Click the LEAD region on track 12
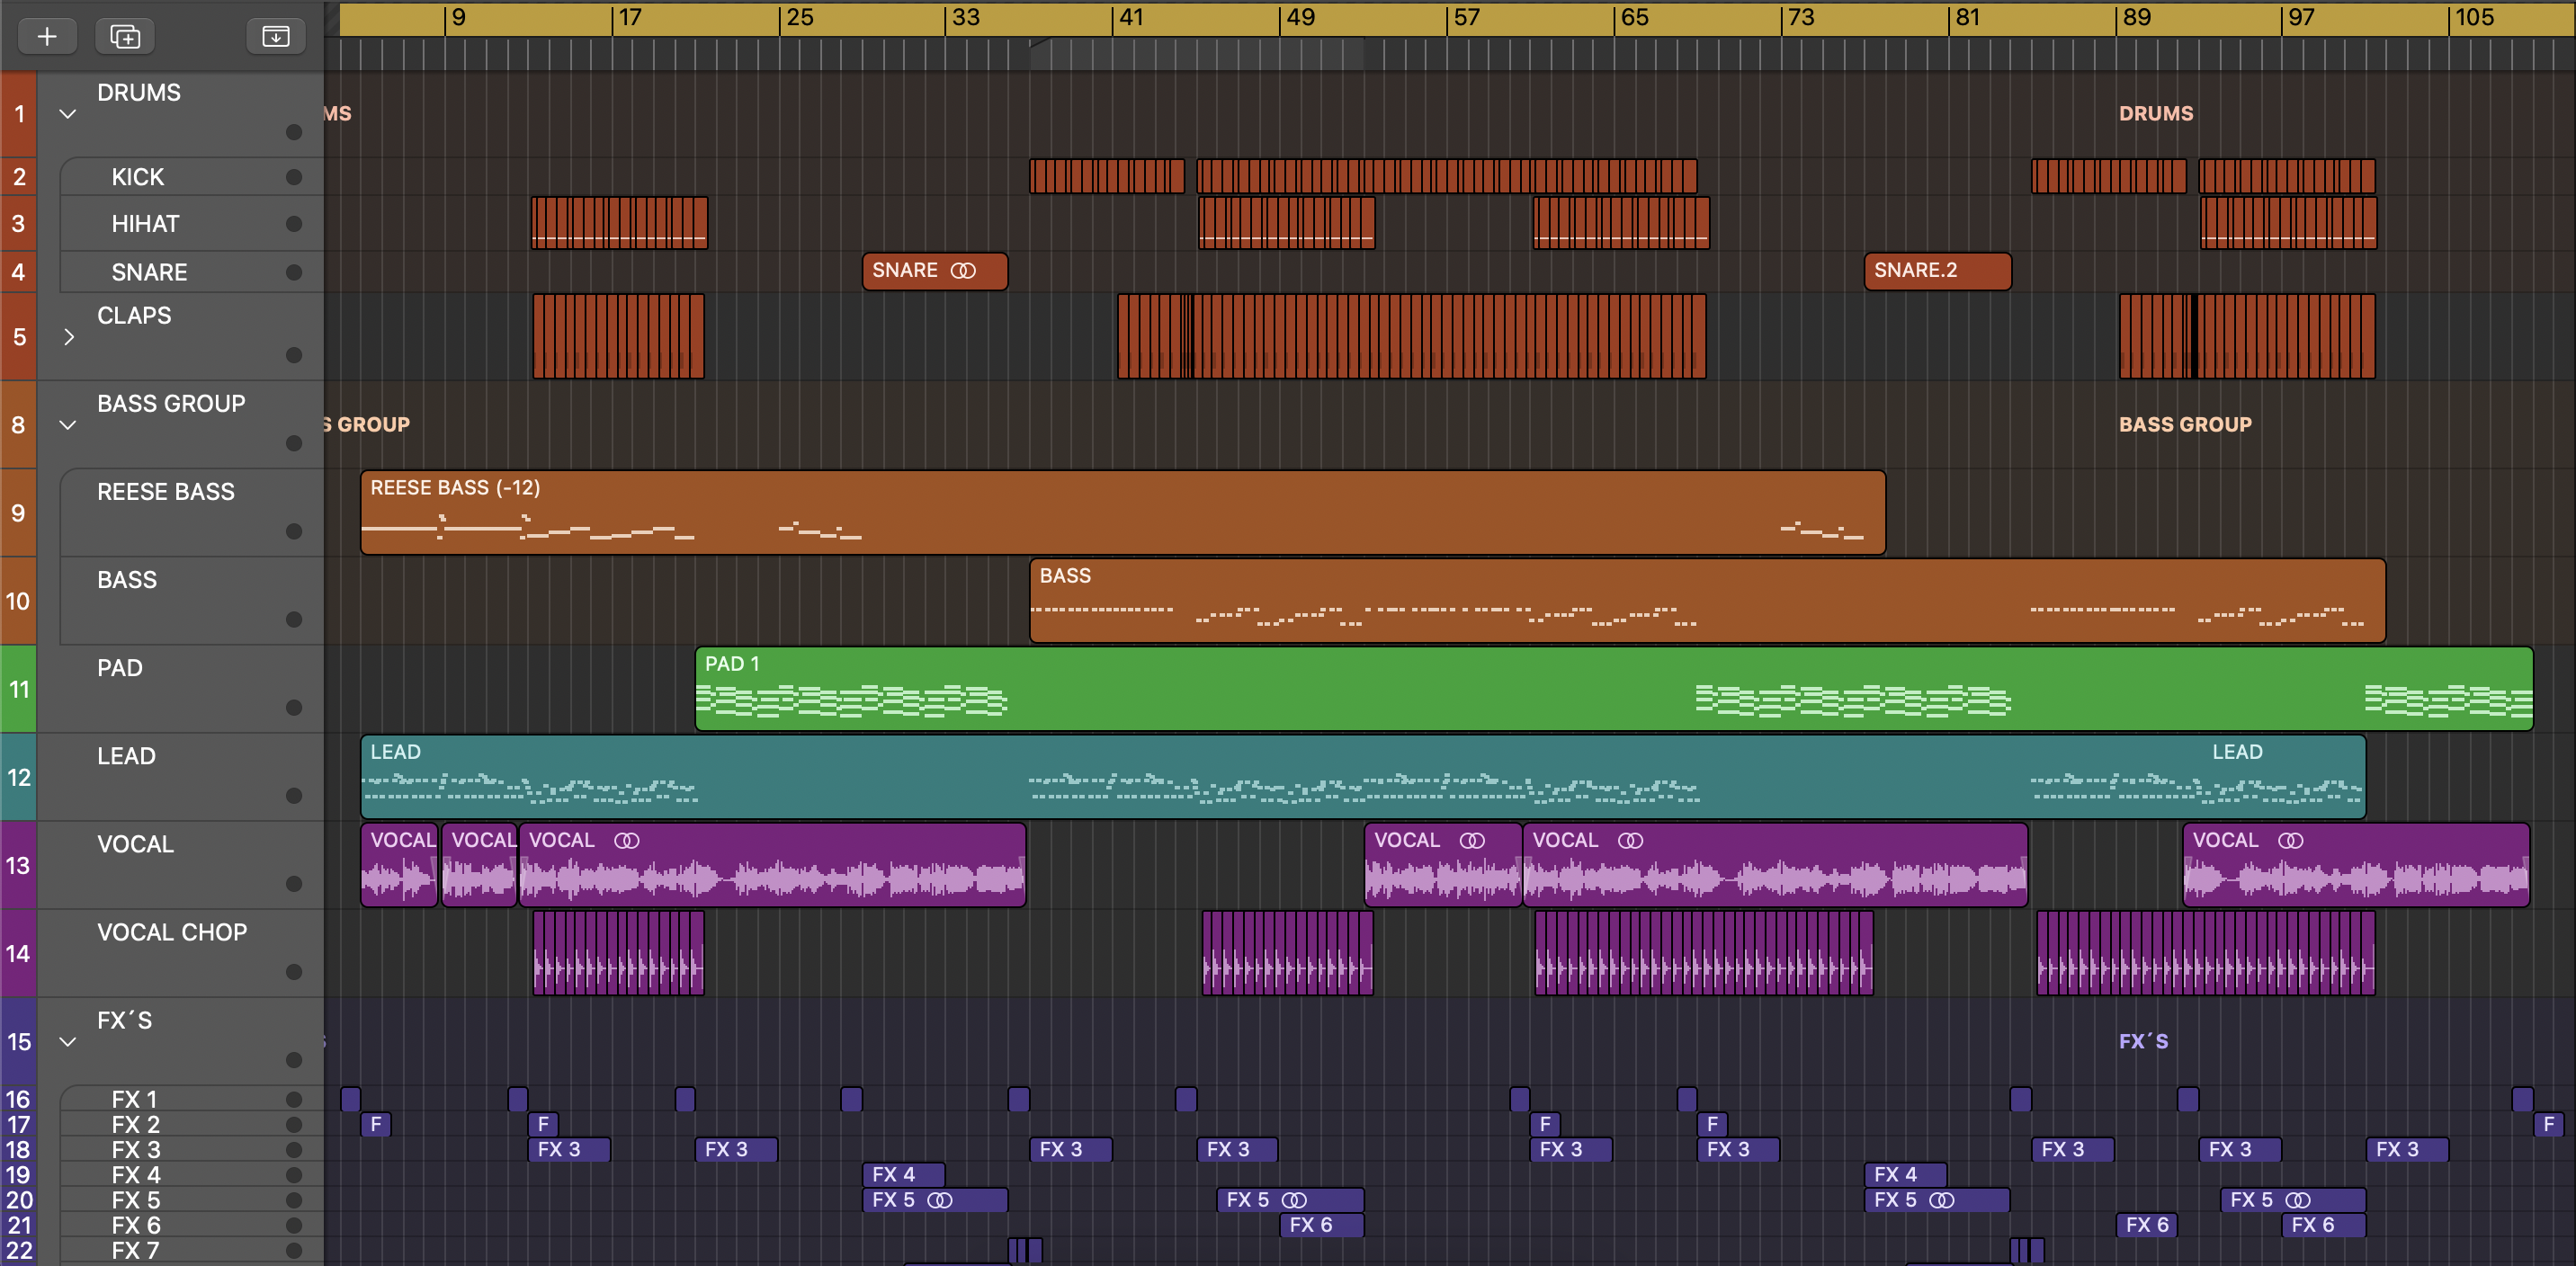 [1363, 776]
